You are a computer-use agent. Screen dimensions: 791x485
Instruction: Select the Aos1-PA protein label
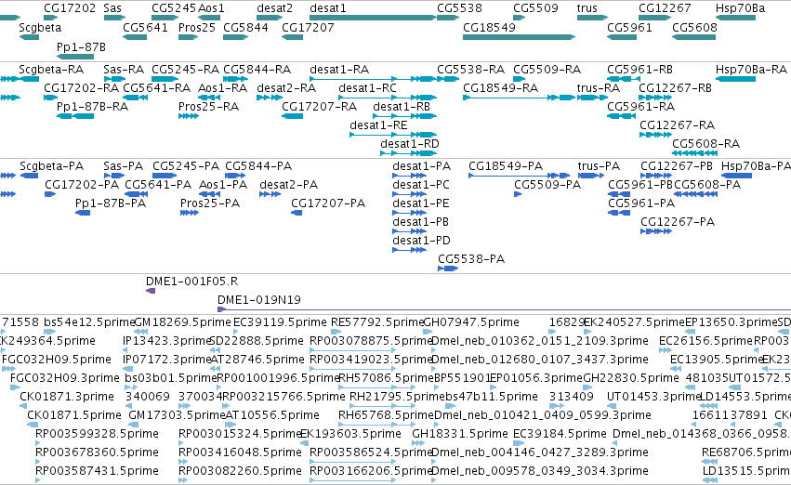coord(223,185)
